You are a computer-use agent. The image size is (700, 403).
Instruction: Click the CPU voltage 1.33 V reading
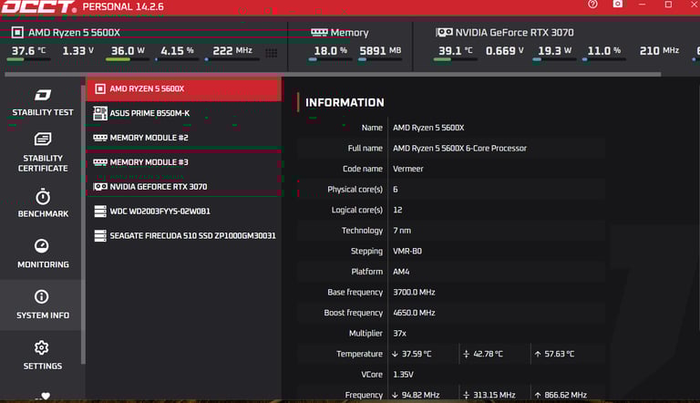coord(78,51)
